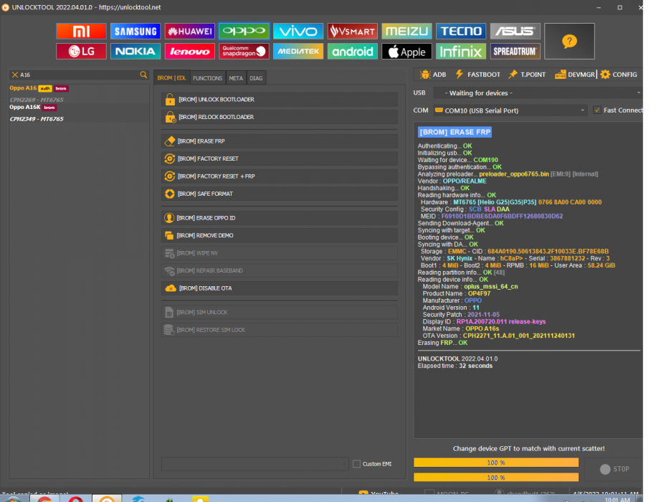Select the Xiaomi MI brand logo
651x502 pixels.
pyautogui.click(x=81, y=31)
